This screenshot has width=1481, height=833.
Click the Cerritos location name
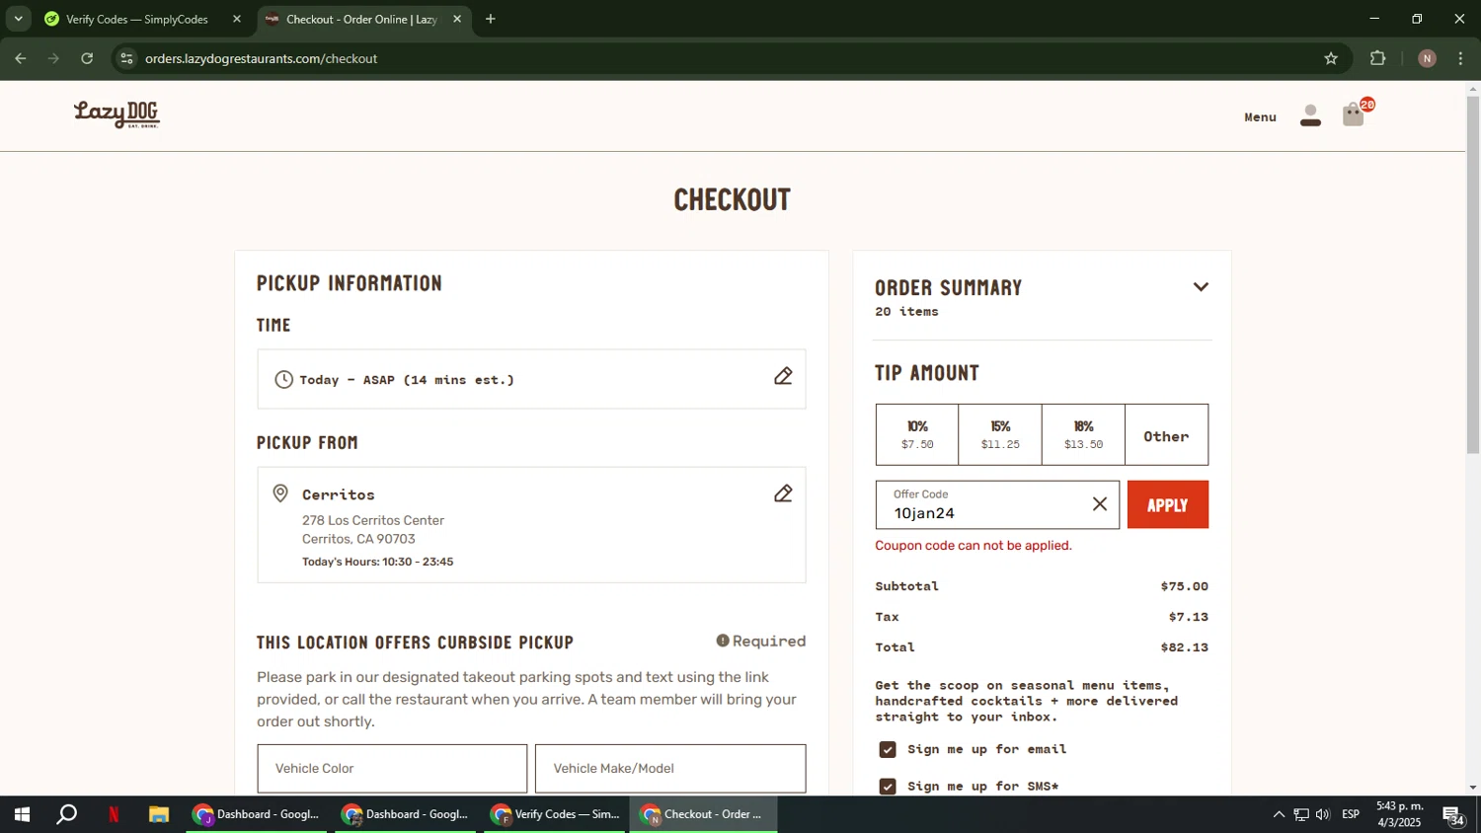[x=339, y=494]
